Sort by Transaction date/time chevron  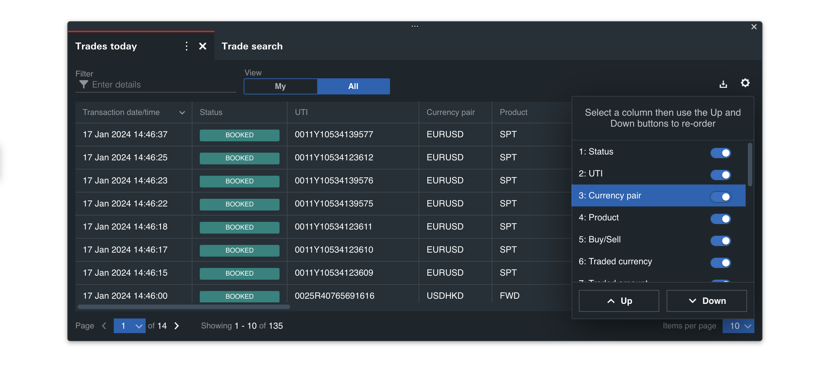[x=182, y=113]
